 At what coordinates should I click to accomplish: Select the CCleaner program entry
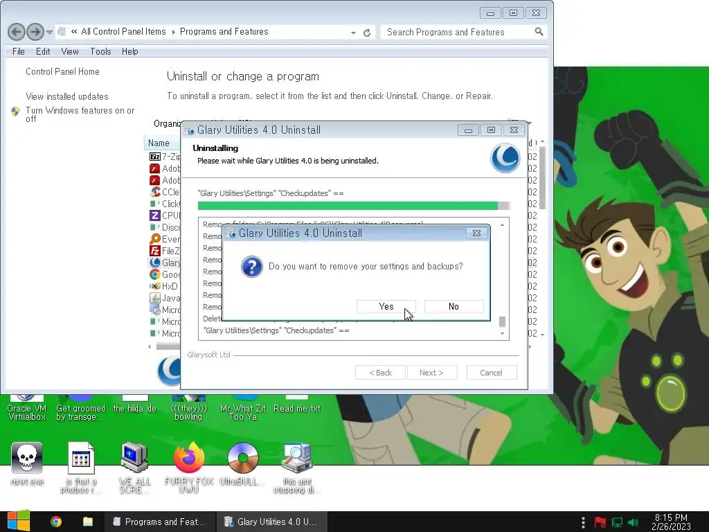165,192
